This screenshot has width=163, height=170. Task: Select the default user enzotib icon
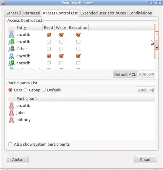pos(11,56)
